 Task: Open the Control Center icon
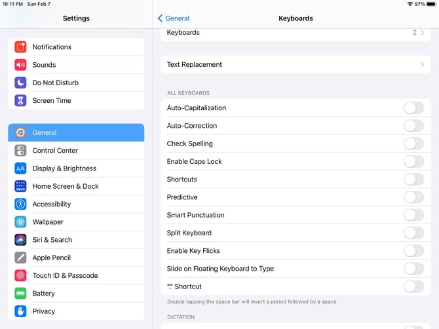(20, 151)
